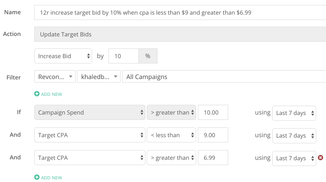Edit the 9.00 Target CPA value
The image size is (326, 182).
pos(213,135)
